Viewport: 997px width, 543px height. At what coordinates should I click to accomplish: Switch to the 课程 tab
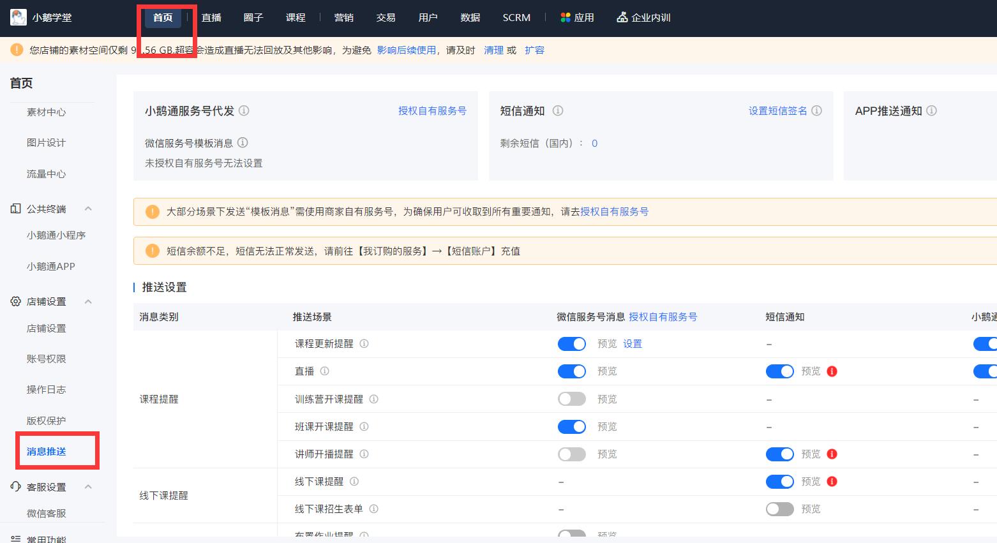coord(296,17)
